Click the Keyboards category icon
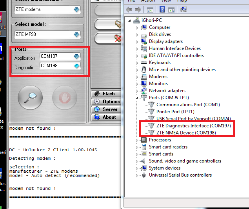The width and height of the screenshot is (249, 209). click(144, 63)
